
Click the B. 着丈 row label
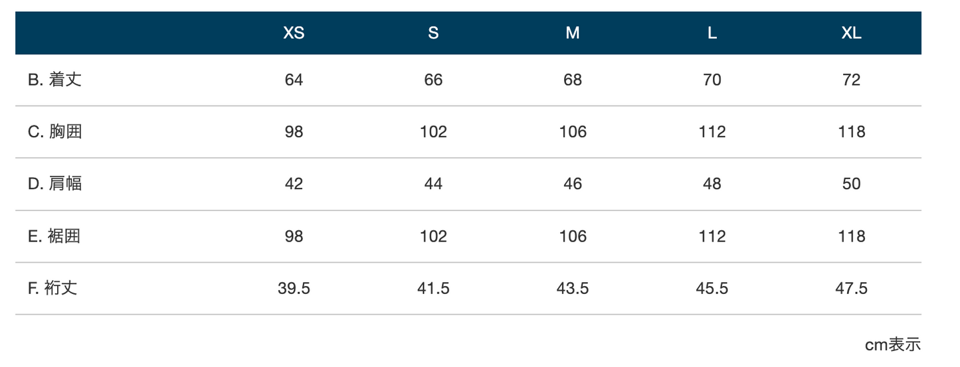(54, 80)
